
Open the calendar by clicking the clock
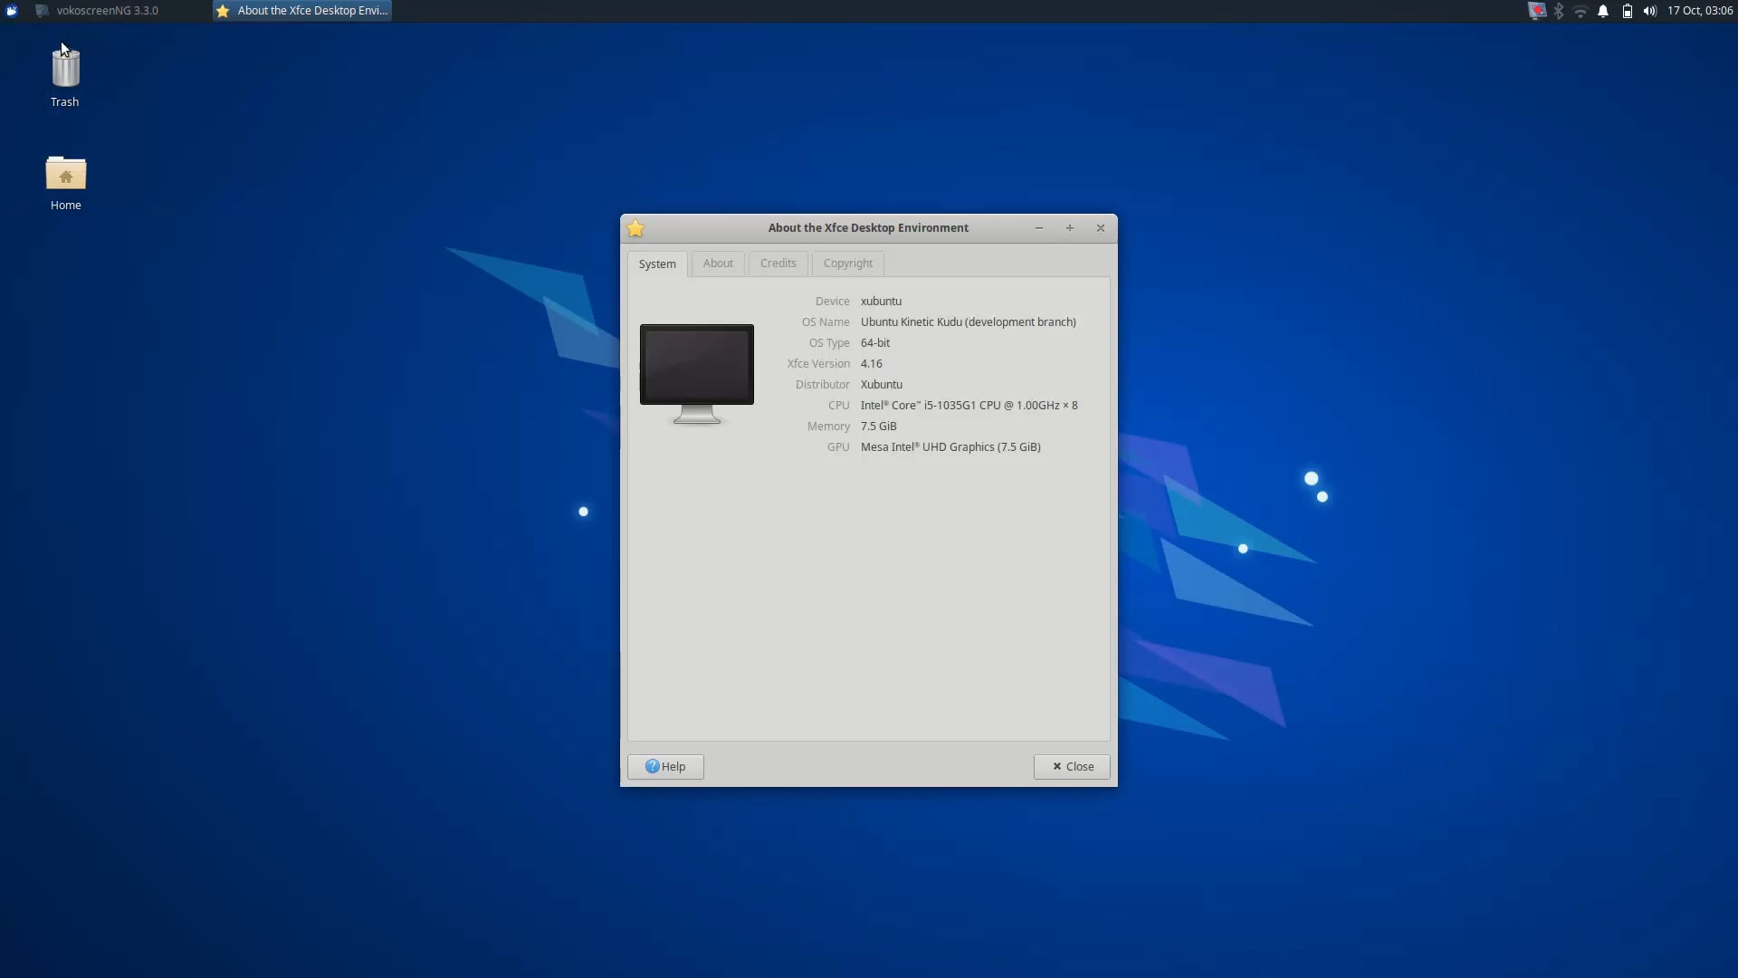pyautogui.click(x=1699, y=10)
